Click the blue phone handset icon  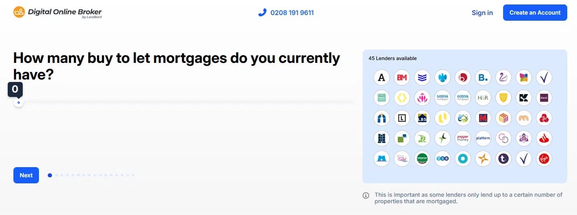(262, 13)
